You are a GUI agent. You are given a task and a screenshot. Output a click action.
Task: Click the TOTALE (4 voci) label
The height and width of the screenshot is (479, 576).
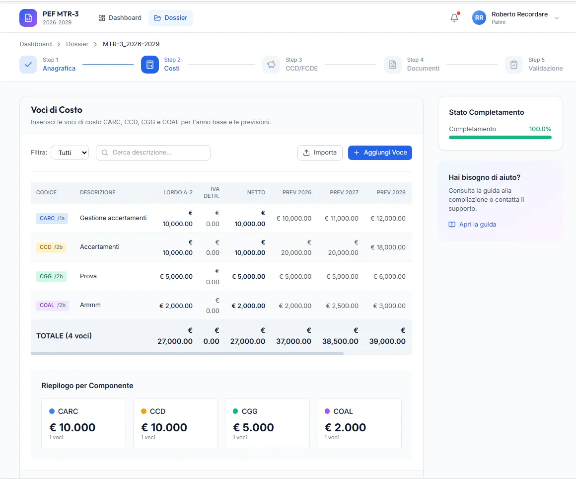click(x=64, y=335)
